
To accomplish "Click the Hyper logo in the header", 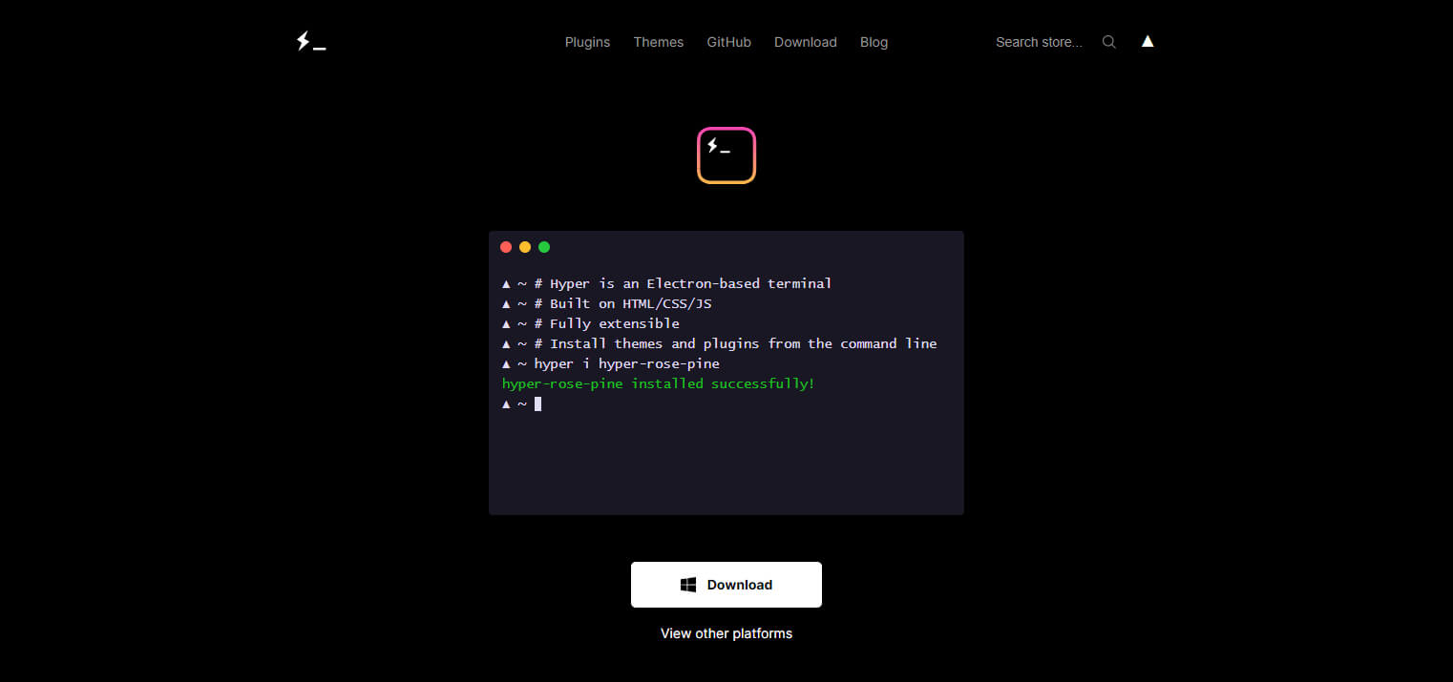I will [311, 42].
